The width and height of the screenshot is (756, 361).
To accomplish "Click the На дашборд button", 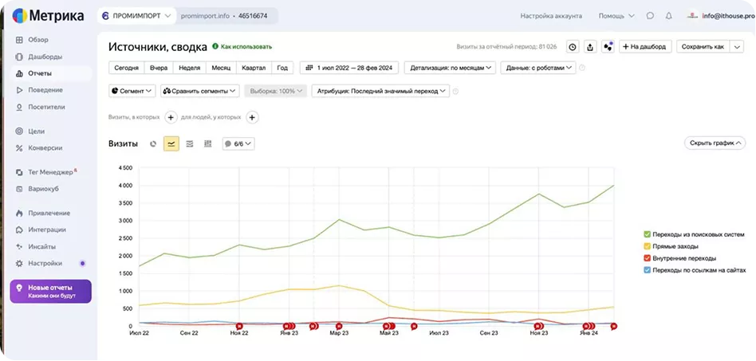I will [645, 47].
